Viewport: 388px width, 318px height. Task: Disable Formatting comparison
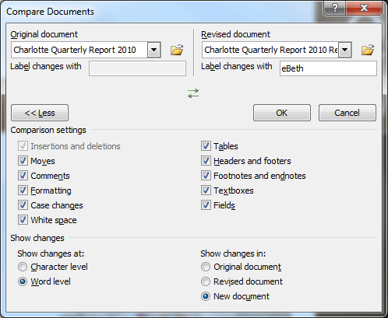point(23,190)
